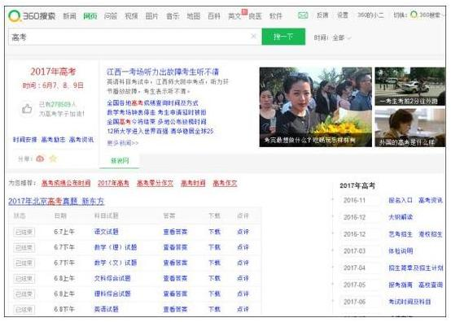Clear the search box with the X icon

pyautogui.click(x=254, y=37)
